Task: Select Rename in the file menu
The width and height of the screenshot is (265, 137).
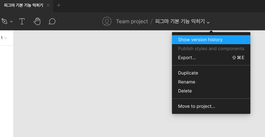Action: pyautogui.click(x=211, y=82)
